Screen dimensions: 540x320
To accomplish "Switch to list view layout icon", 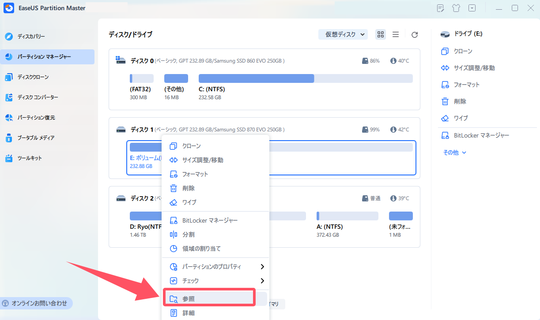I will pyautogui.click(x=396, y=34).
